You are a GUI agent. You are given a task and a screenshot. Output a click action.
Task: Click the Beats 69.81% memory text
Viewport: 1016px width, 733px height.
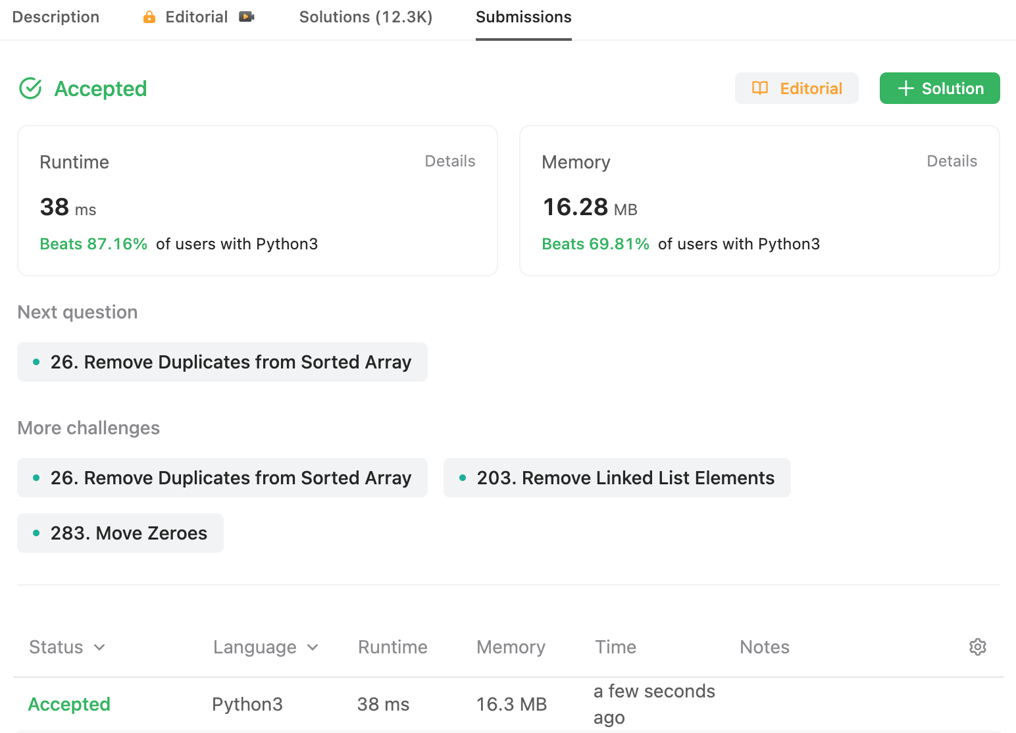[596, 244]
